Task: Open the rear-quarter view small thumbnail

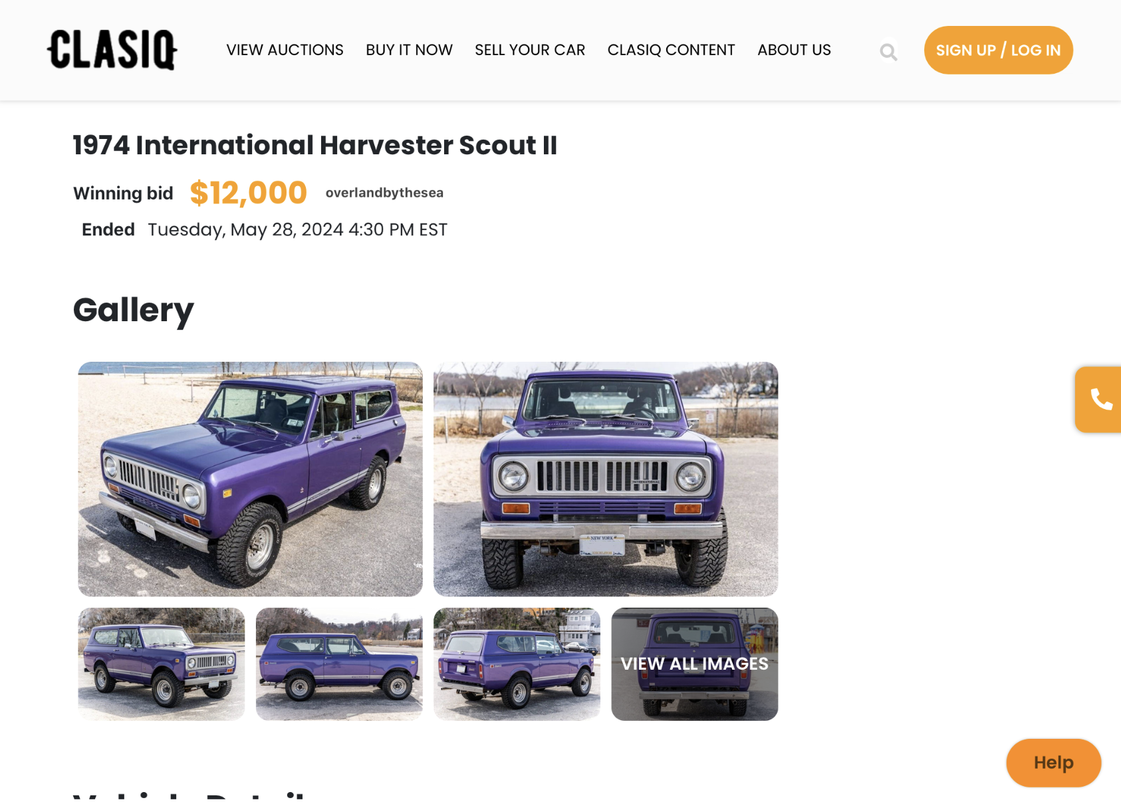Action: click(517, 664)
